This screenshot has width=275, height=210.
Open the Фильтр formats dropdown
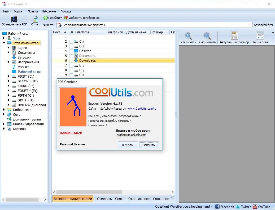250,25
